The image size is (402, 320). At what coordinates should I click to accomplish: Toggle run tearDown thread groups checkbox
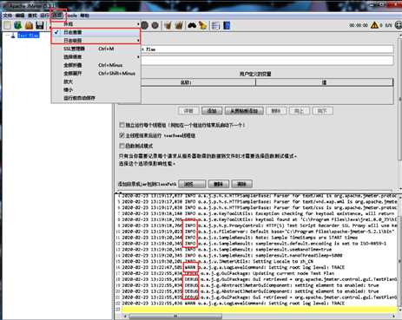122,135
